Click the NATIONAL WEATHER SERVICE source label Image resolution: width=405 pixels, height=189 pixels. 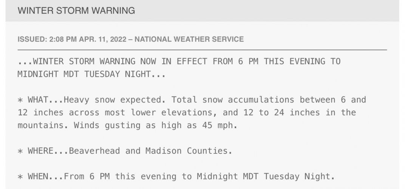189,39
